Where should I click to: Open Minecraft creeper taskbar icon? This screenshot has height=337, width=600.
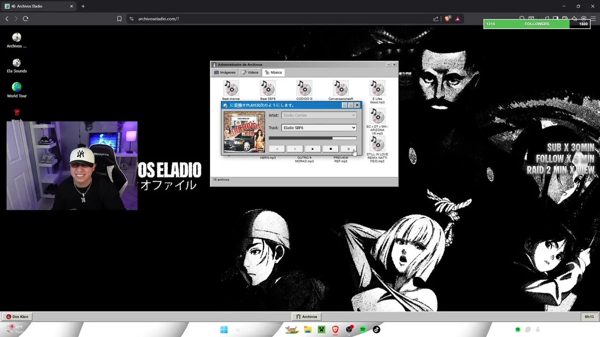click(322, 330)
